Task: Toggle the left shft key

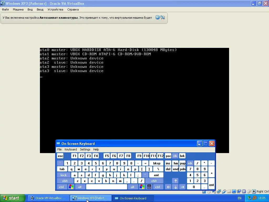Action: [x=65, y=181]
